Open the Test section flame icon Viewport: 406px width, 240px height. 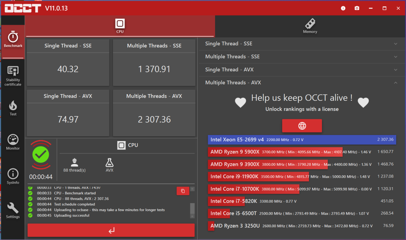point(13,108)
